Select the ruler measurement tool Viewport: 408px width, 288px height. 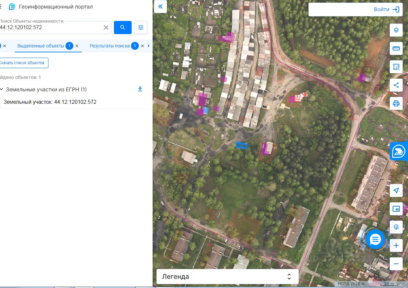tap(396, 48)
